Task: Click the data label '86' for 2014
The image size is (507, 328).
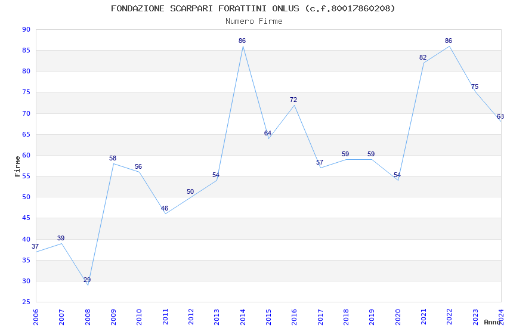Action: click(x=242, y=41)
